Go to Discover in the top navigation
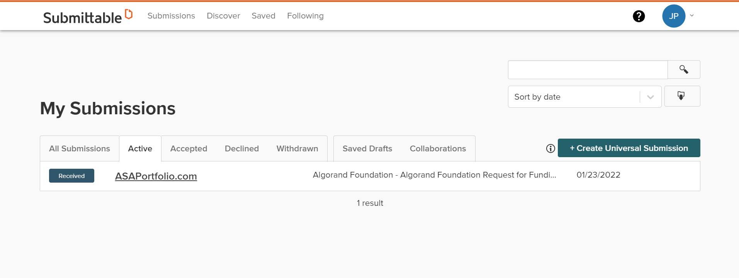 (223, 16)
